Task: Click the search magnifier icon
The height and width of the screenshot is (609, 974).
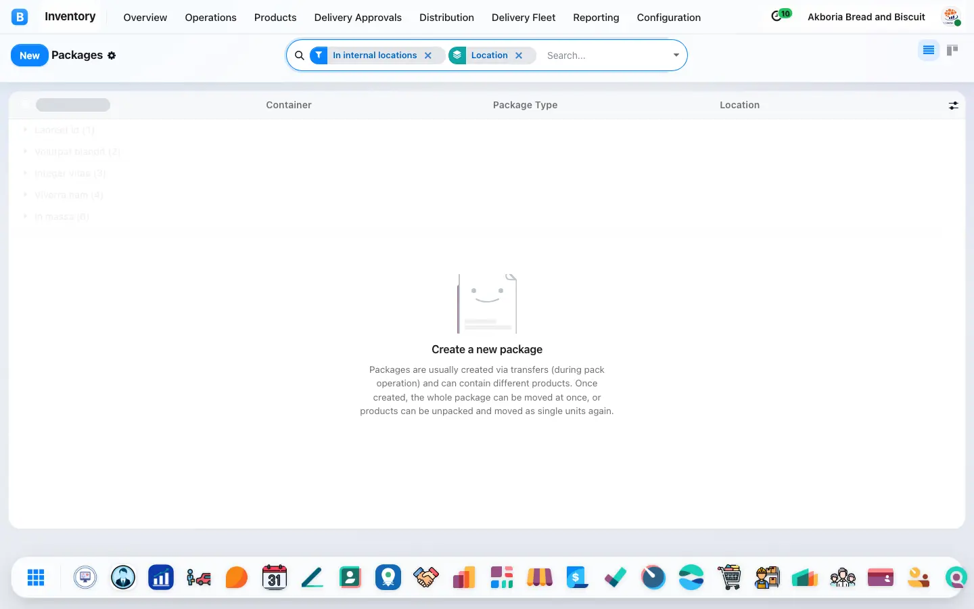Action: (x=300, y=55)
